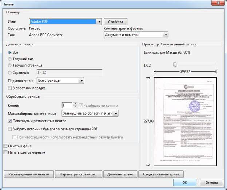
Task: Uncheck 'Повернуть и разместить в центре'
Action: (x=10, y=121)
